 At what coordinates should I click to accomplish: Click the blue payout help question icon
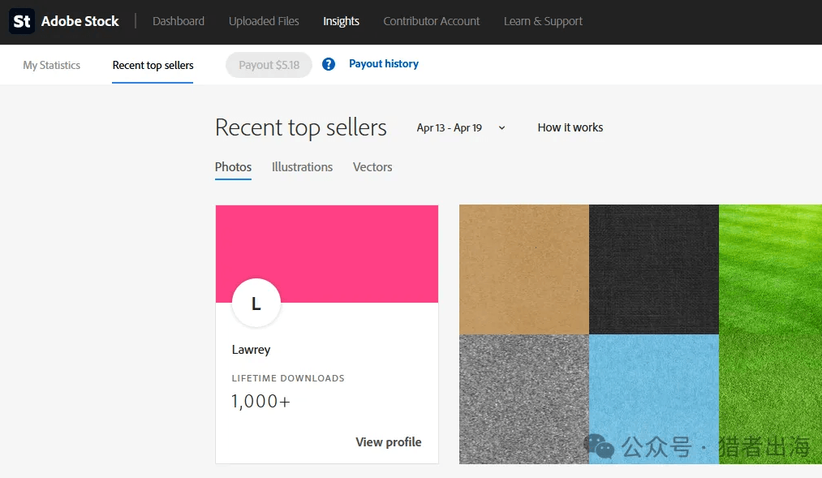coord(329,64)
